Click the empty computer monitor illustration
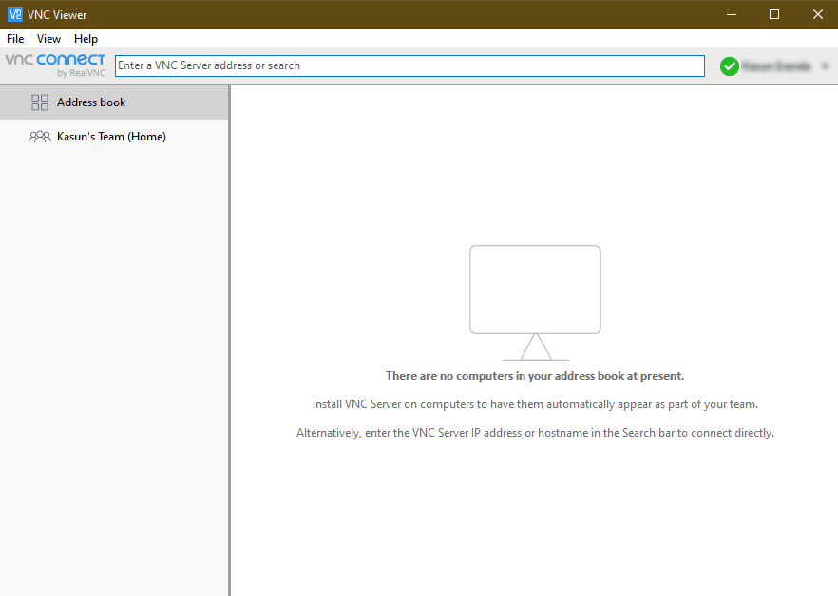 click(x=535, y=303)
